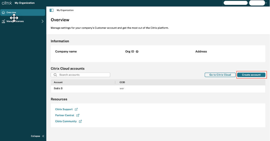Click external link icon beside Citrix Support
This screenshot has width=270, height=141.
[76, 109]
